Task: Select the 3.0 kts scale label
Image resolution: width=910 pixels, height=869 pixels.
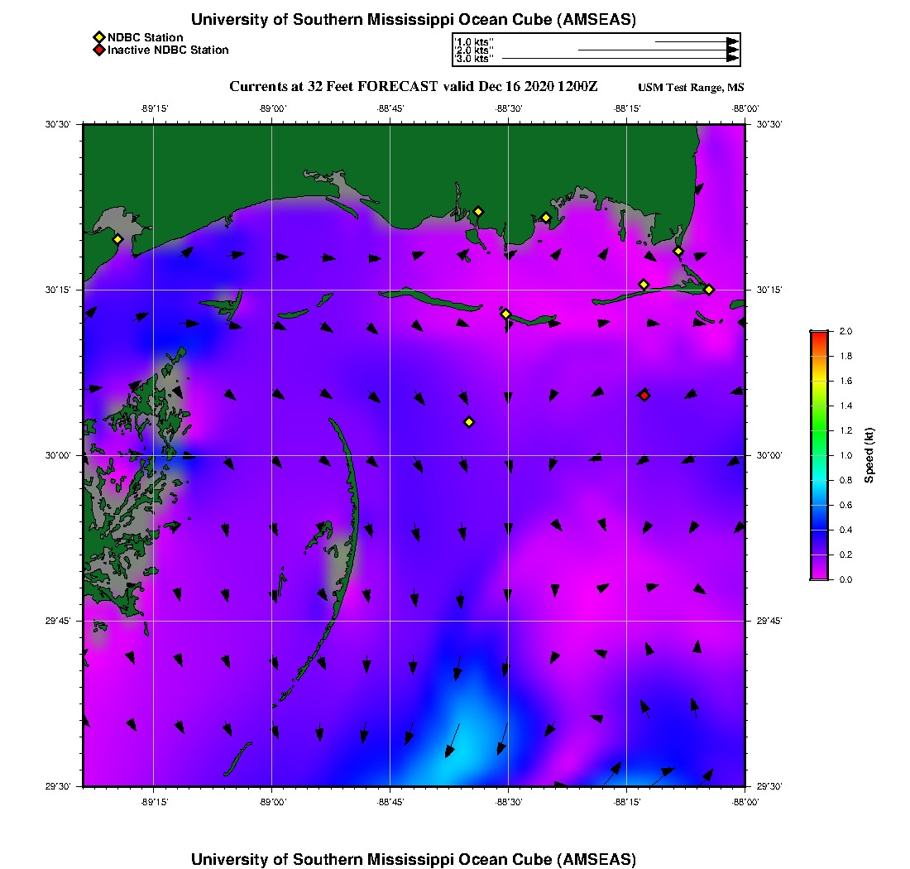Action: coord(475,59)
